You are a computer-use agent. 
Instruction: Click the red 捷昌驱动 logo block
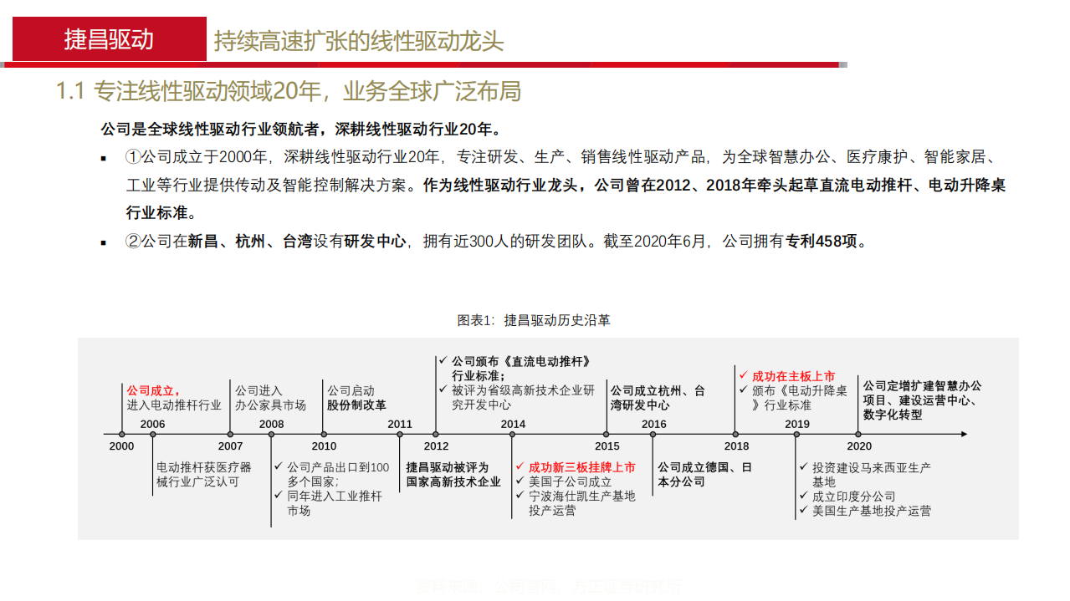(109, 37)
